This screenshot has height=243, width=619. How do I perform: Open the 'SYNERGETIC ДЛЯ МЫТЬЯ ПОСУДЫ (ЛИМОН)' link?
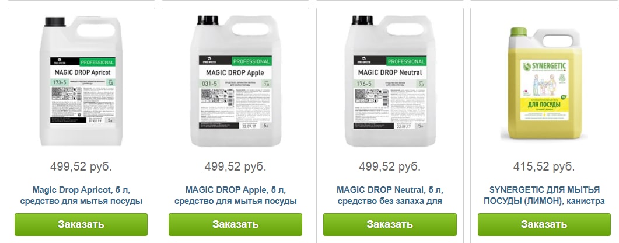pyautogui.click(x=544, y=195)
